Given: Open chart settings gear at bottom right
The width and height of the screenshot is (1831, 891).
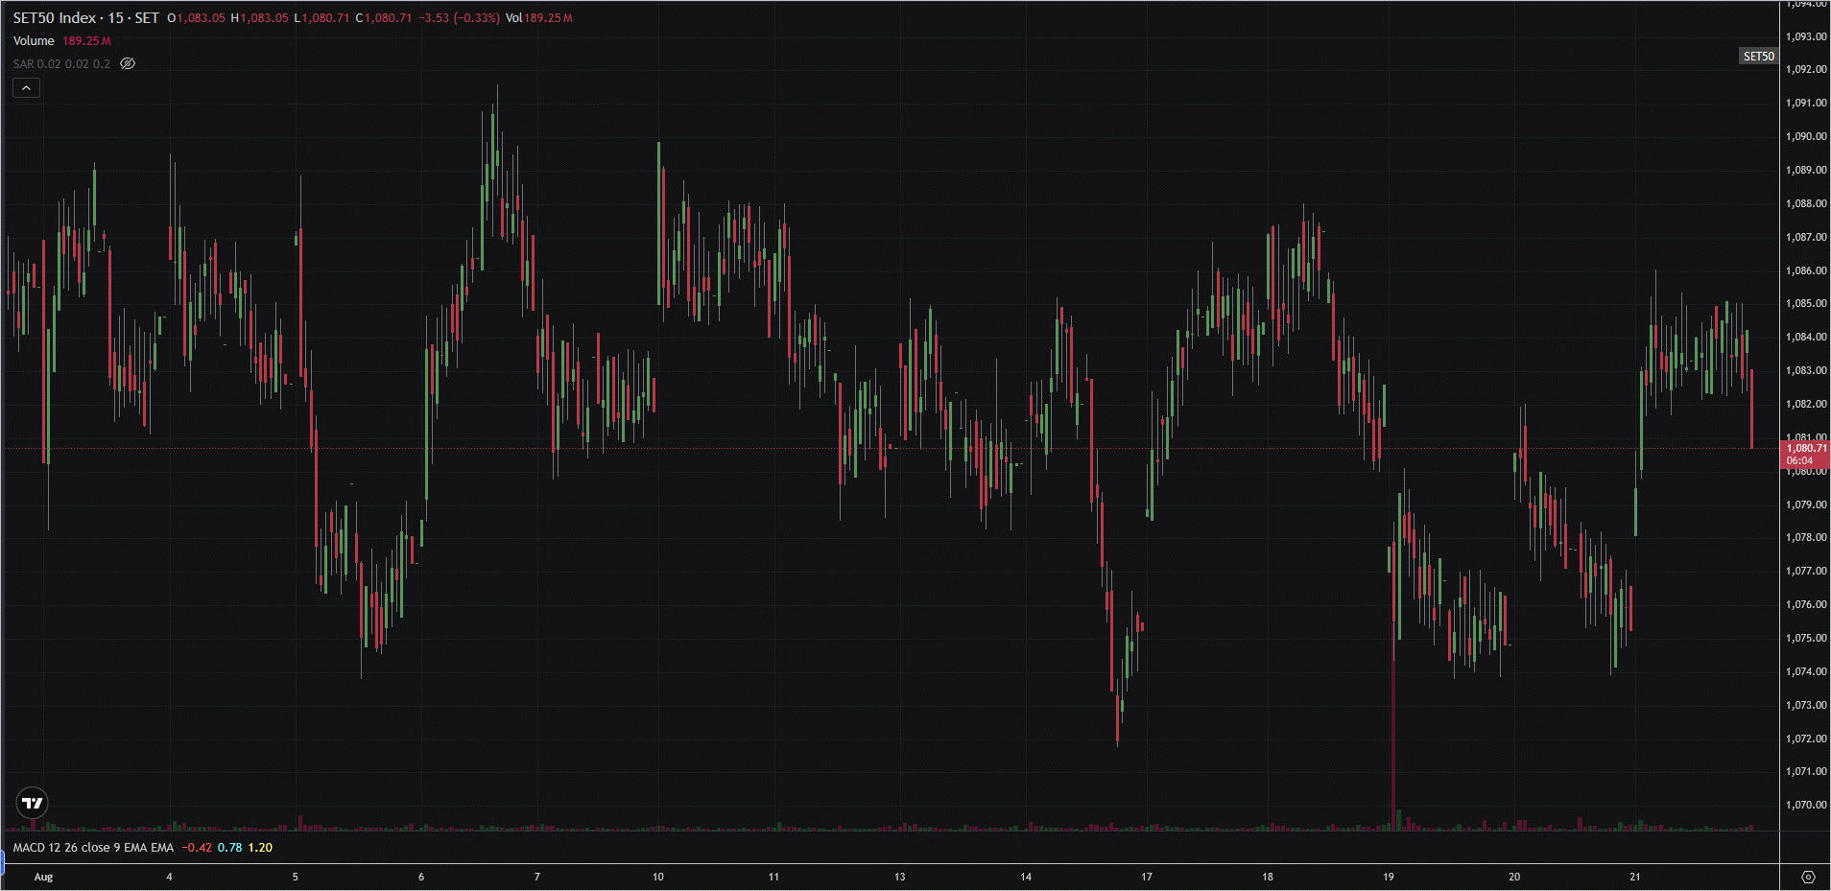Looking at the screenshot, I should (1808, 877).
